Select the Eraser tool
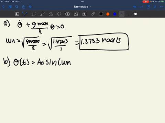The image size is (165, 123). tap(34, 14)
